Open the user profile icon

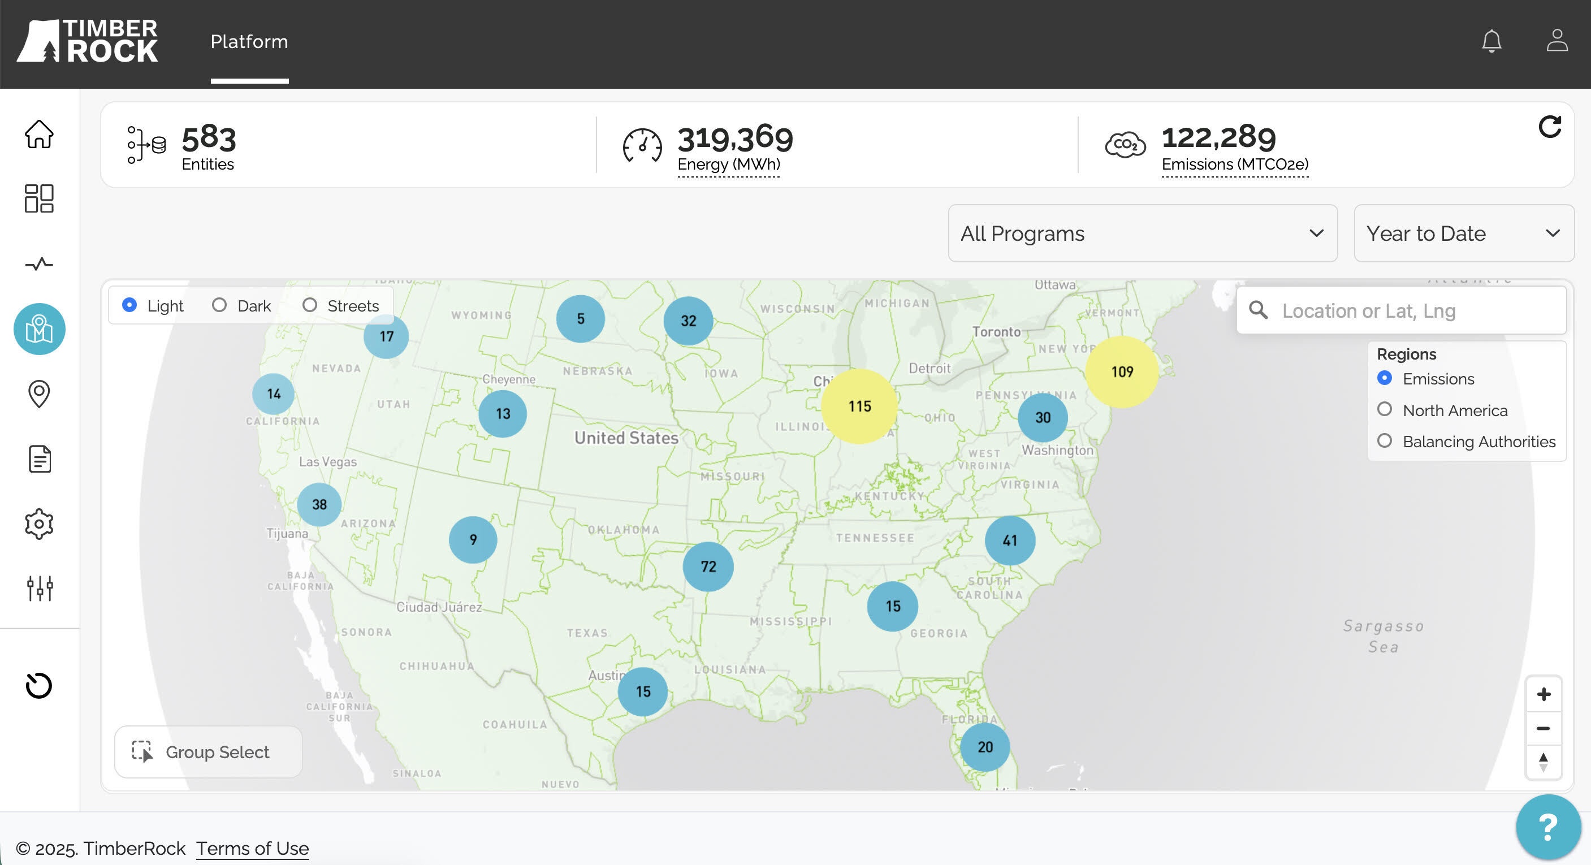coord(1557,41)
